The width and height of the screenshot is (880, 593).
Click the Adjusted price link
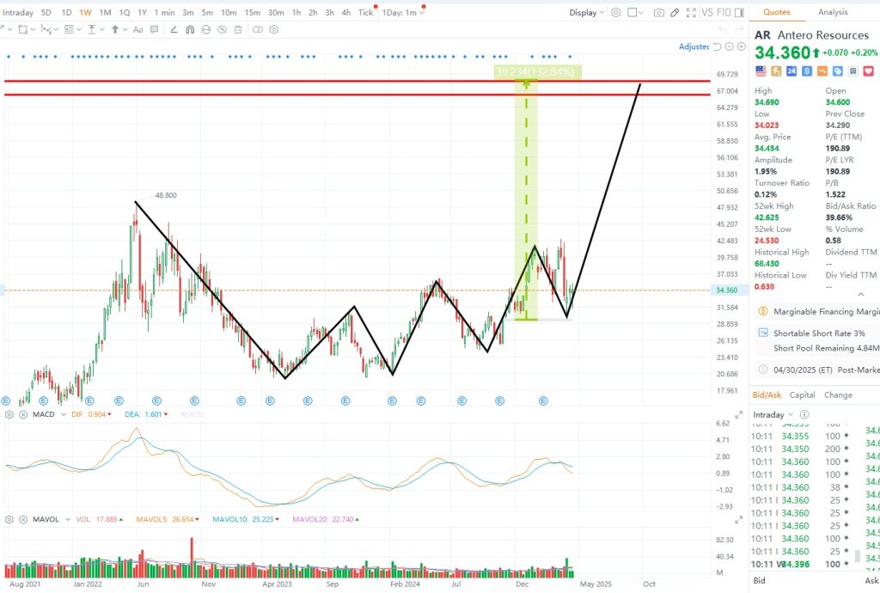694,46
